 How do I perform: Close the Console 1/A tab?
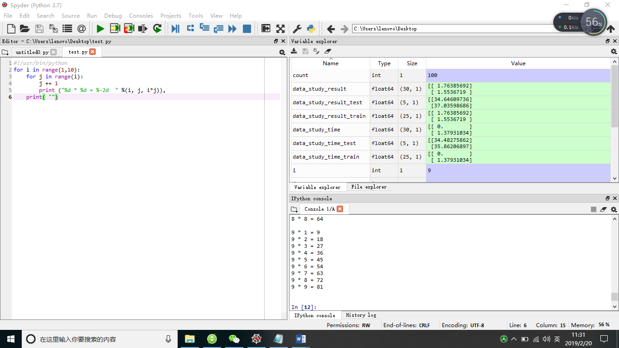(x=340, y=209)
